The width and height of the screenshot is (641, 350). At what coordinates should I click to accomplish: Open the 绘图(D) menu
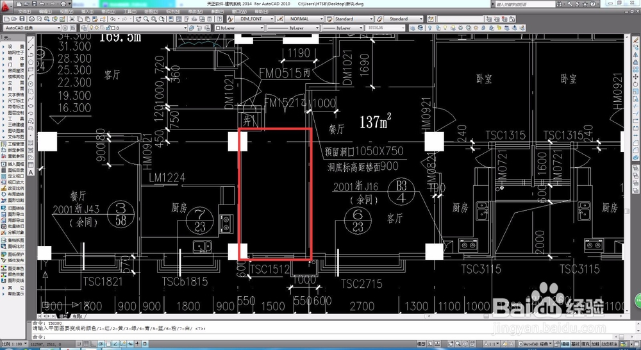[x=151, y=12]
